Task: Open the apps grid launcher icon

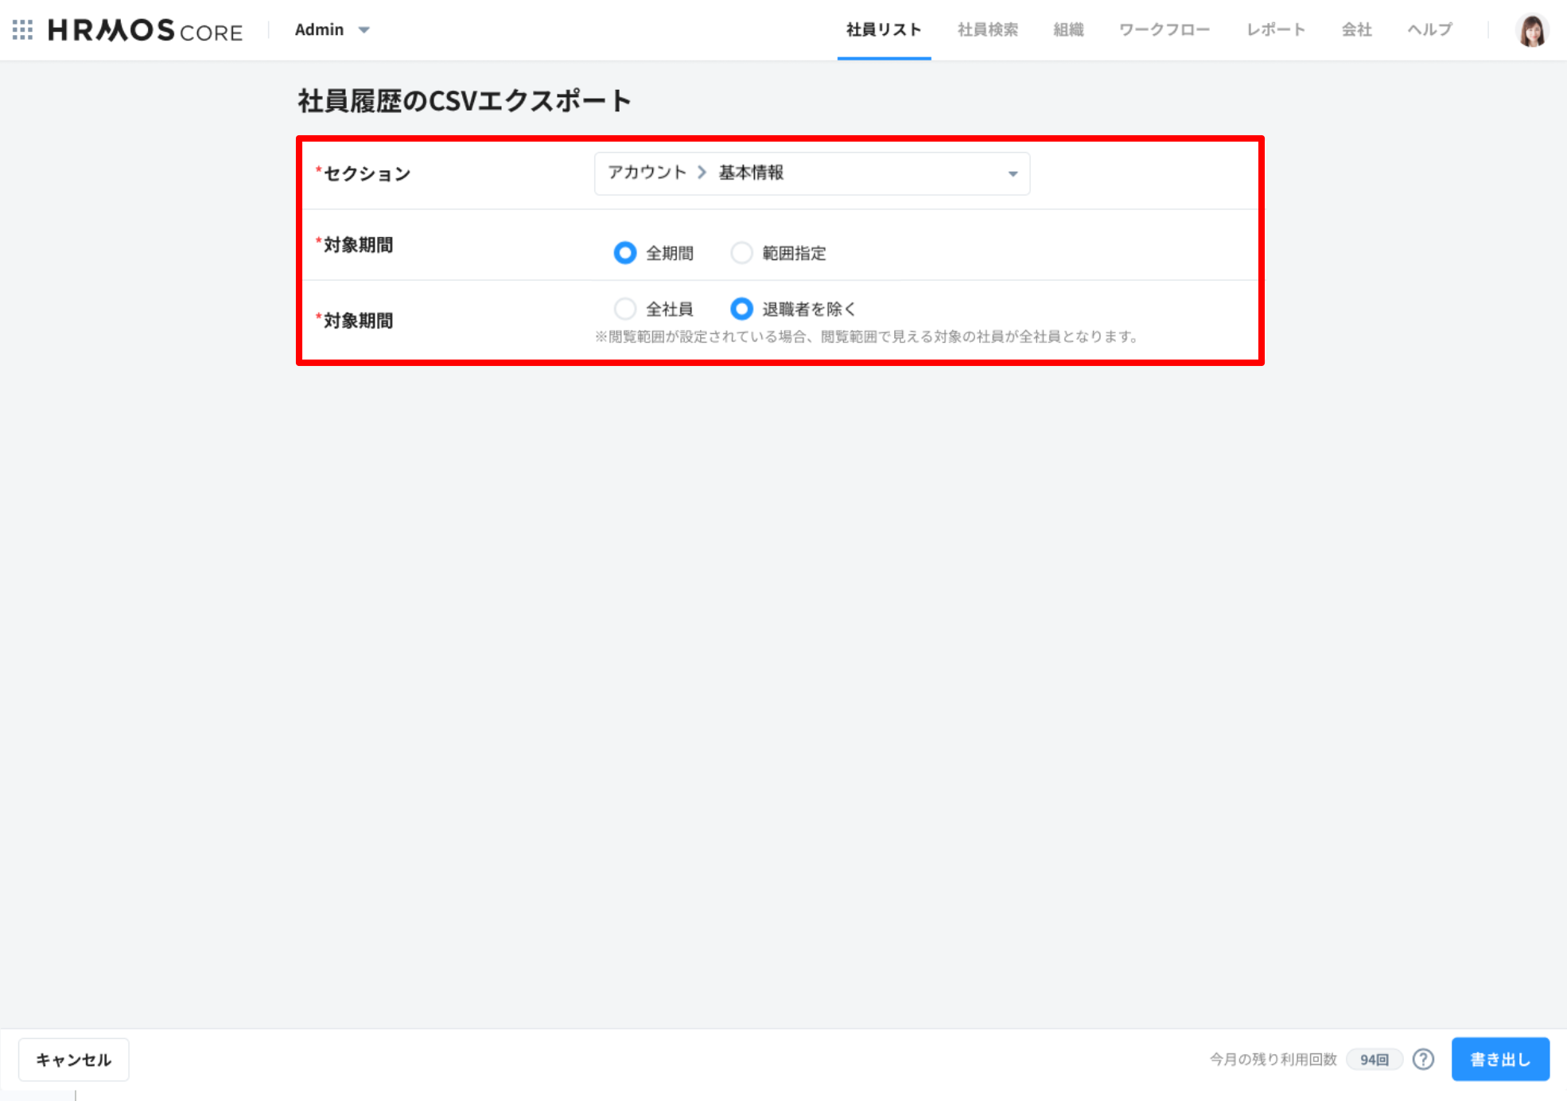Action: pos(22,30)
